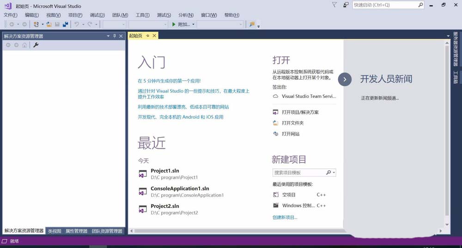Click the notifications flag icon in title bar
The height and width of the screenshot is (248, 462).
click(x=334, y=5)
